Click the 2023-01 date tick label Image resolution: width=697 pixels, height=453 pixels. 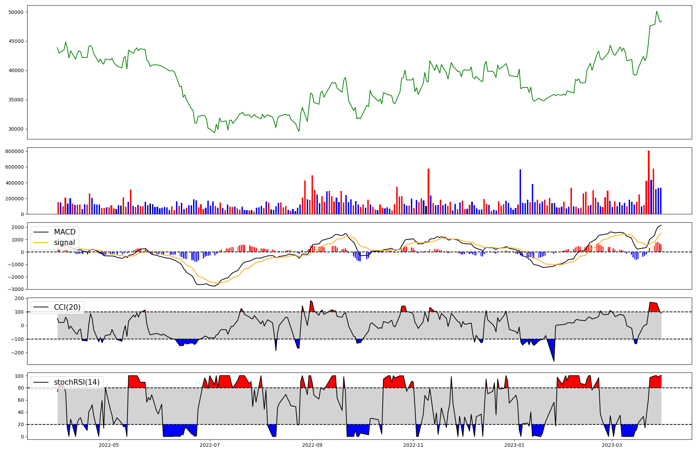(x=514, y=445)
